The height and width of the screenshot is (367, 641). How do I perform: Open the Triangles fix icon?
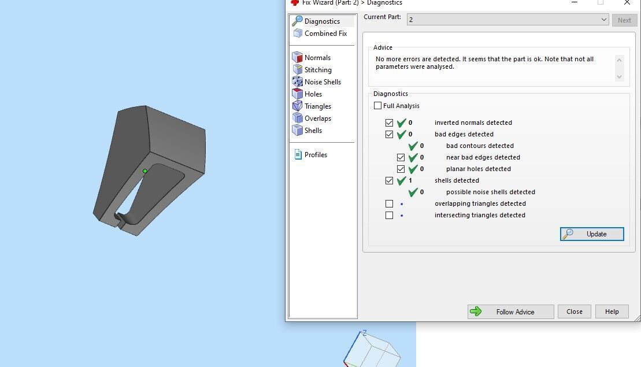[x=297, y=106]
